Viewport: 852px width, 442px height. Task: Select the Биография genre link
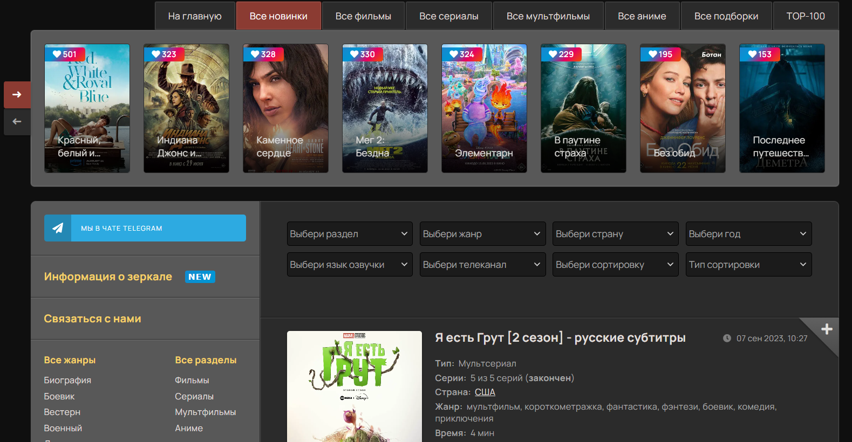pos(67,380)
